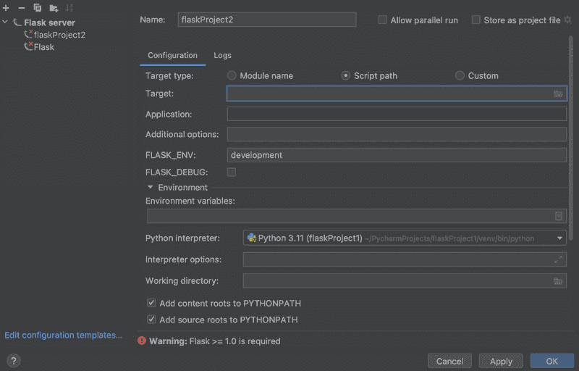Sort configurations alphabetically
The image size is (579, 371).
[x=69, y=8]
